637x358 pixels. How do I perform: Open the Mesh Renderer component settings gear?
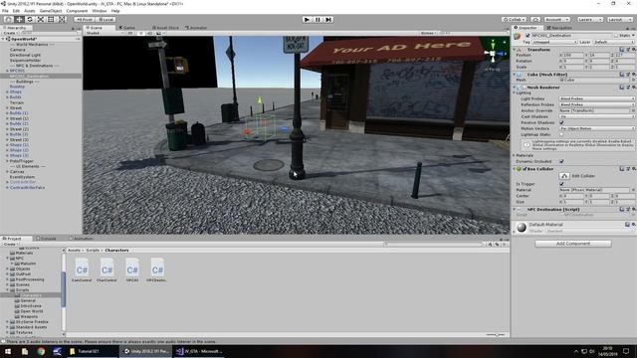633,88
